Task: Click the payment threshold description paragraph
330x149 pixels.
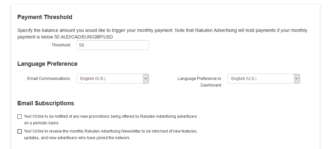Action: (x=162, y=34)
